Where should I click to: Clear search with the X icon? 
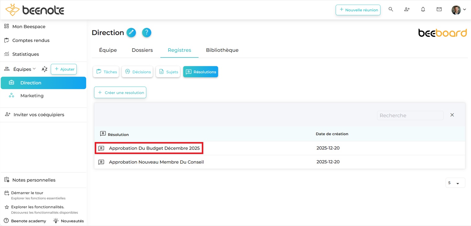[452, 115]
